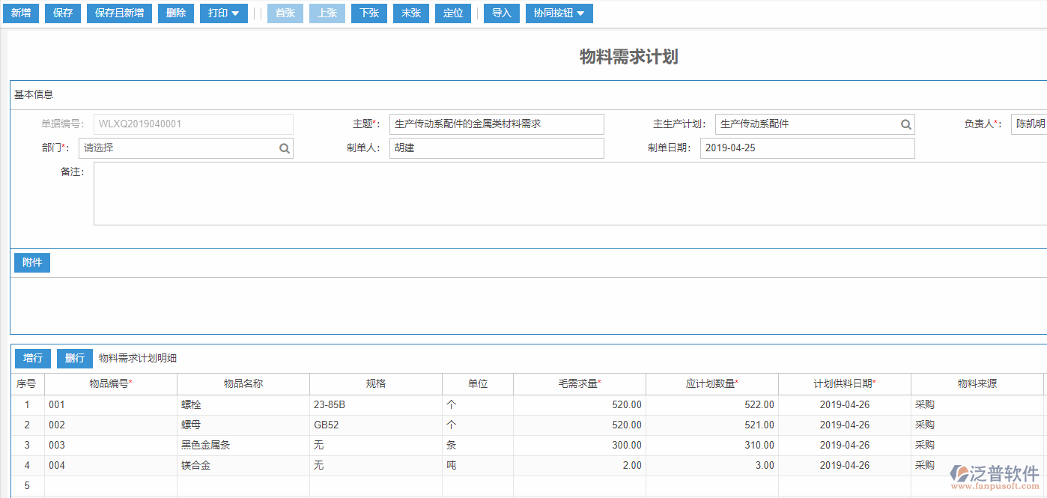This screenshot has width=1047, height=498.
Task: Click 定位 to locate a record
Action: coord(452,13)
